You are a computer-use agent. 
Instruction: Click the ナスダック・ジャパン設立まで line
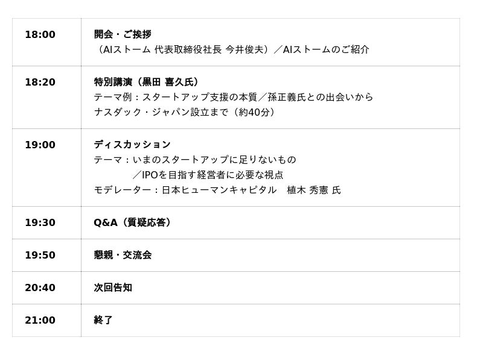coord(185,112)
